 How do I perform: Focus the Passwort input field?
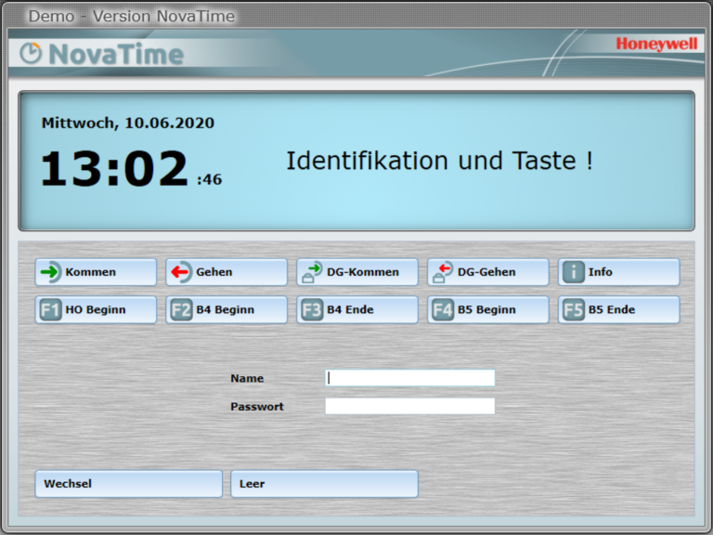(x=410, y=406)
